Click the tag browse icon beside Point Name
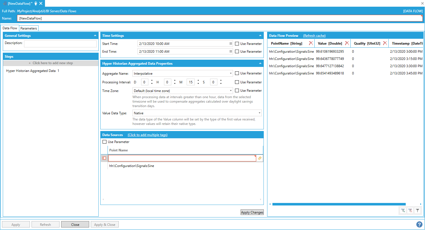The width and height of the screenshot is (425, 230). 260,158
